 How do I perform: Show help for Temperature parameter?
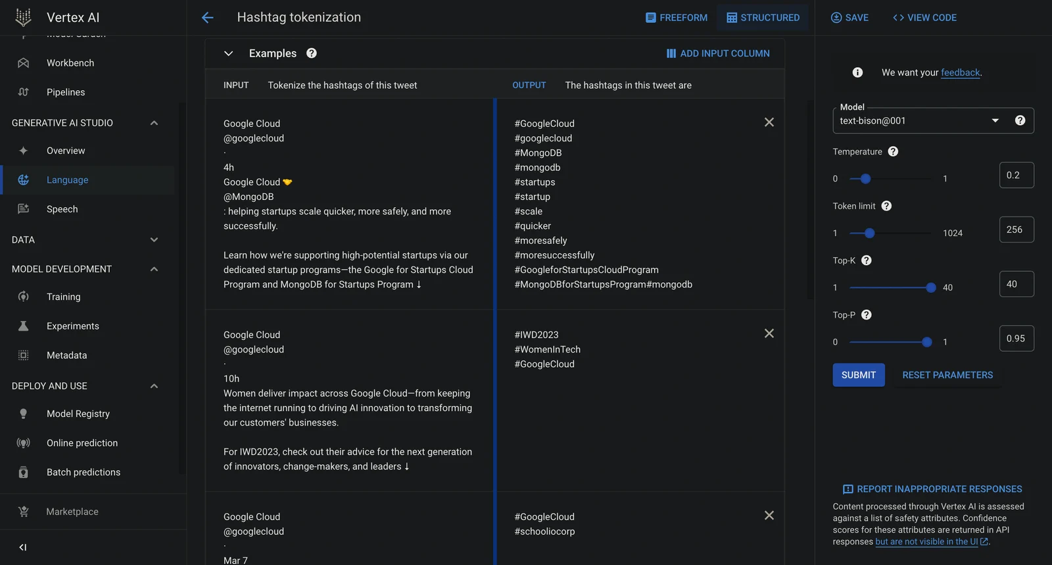(893, 151)
